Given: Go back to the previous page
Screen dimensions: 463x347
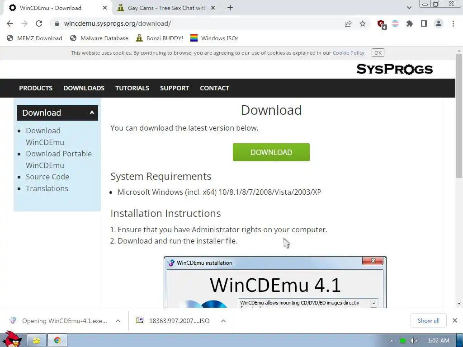Looking at the screenshot, I should tap(10, 23).
